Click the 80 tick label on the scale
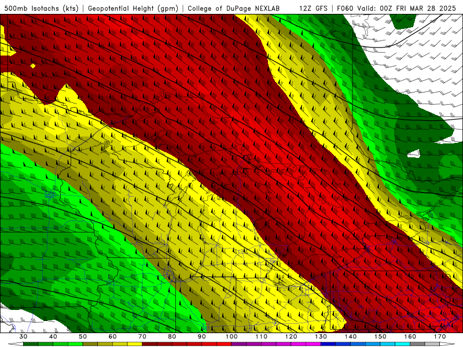463x347 pixels. coord(172,337)
